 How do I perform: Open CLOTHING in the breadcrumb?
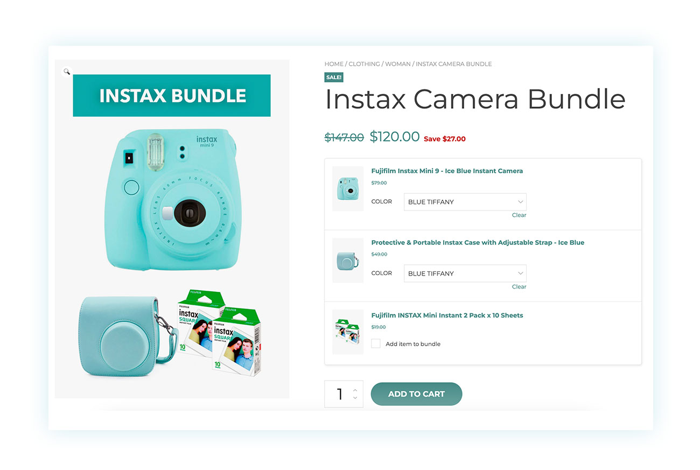pos(364,64)
